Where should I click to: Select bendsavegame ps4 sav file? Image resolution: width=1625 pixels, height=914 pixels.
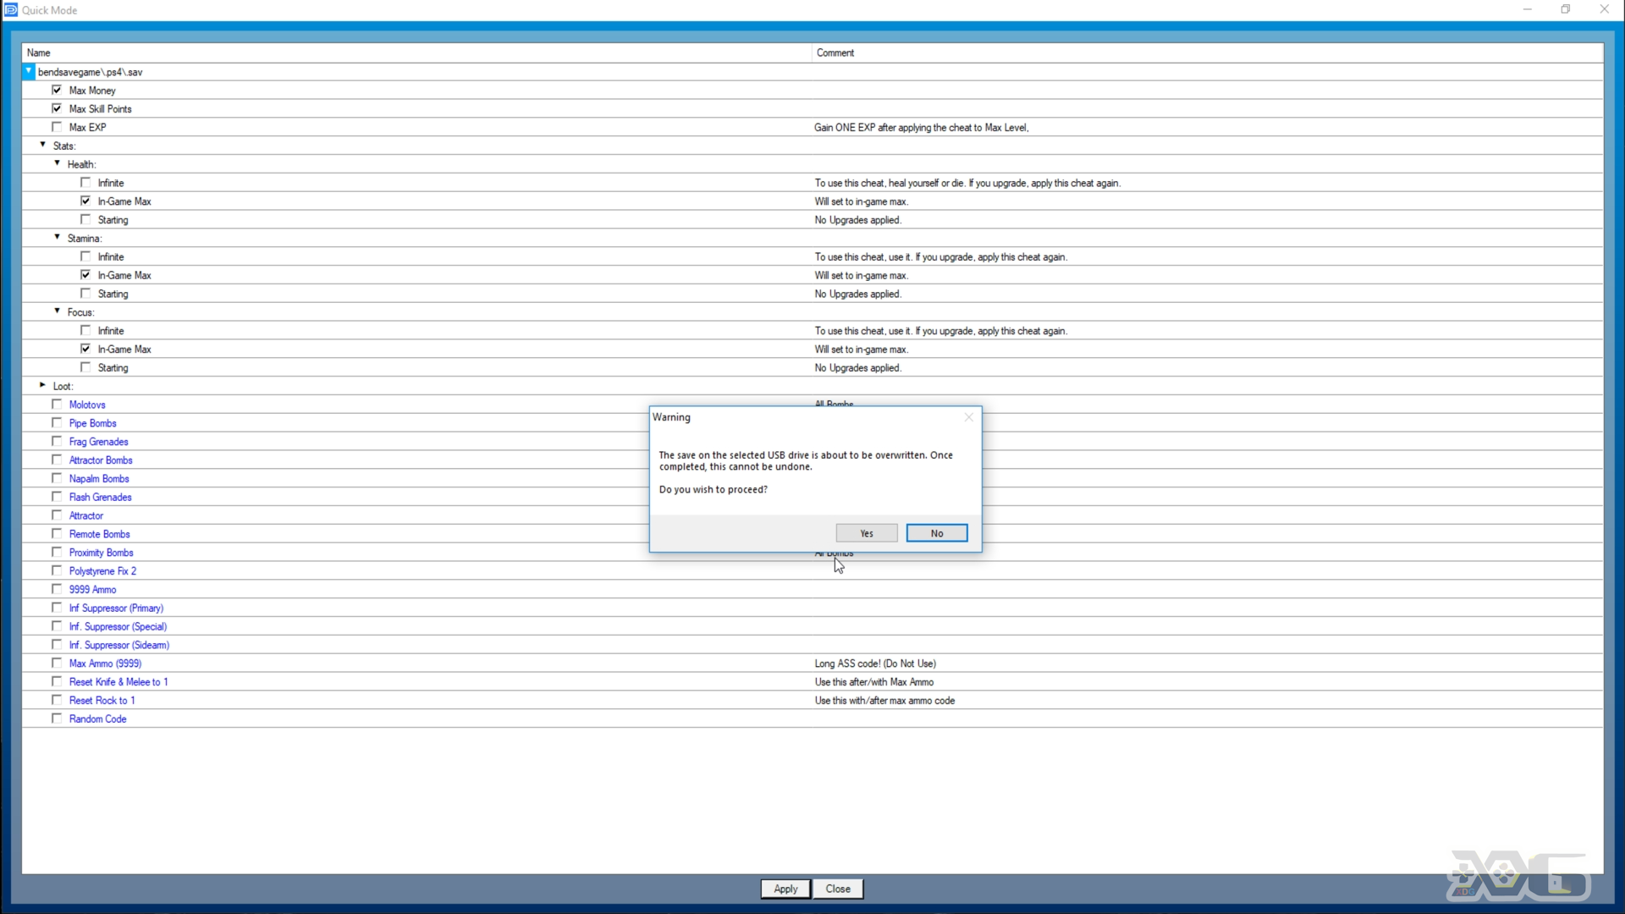tap(91, 71)
